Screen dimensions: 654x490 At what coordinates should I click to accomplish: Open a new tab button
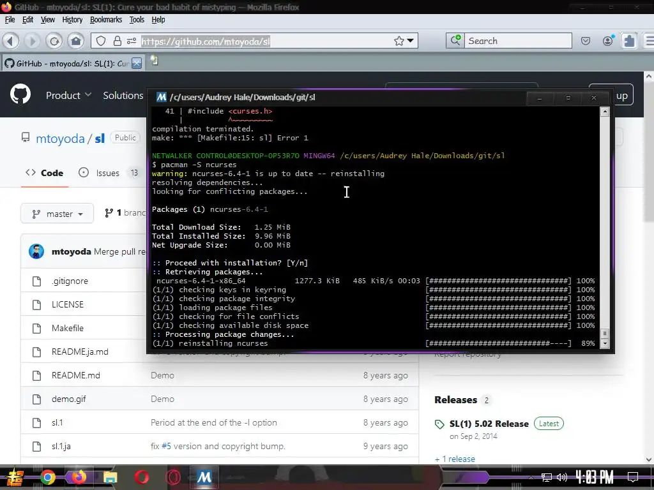click(155, 61)
